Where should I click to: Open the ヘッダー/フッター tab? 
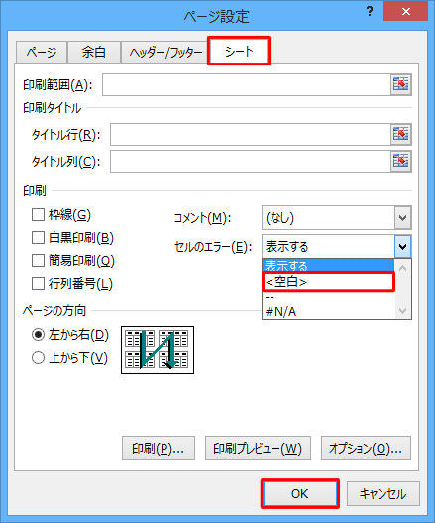point(165,52)
